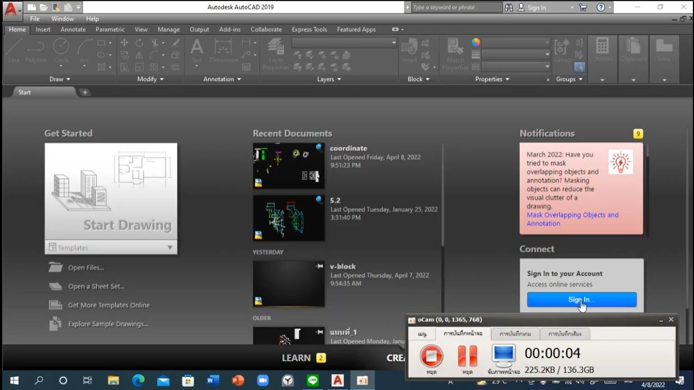This screenshot has height=390, width=694.
Task: Click the Group icon in Groups panel
Action: point(561,51)
